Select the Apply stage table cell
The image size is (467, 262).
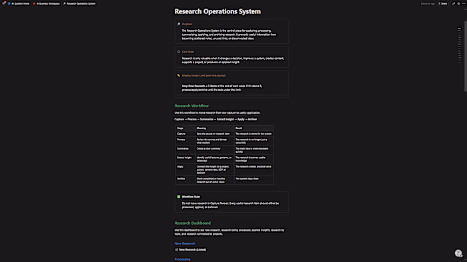click(185, 170)
